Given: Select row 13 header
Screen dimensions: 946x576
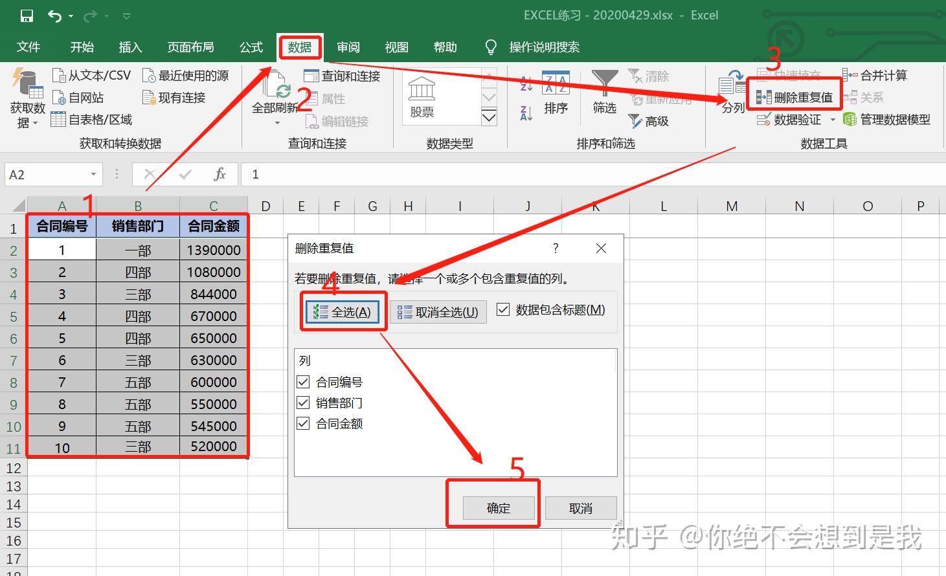Looking at the screenshot, I should pyautogui.click(x=14, y=487).
